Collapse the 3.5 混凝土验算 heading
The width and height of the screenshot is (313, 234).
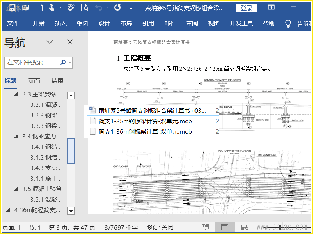click(16, 189)
